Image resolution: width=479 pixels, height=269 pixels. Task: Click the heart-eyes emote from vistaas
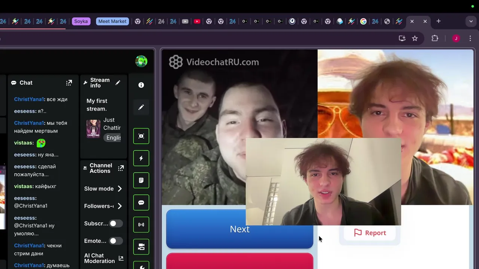click(41, 143)
